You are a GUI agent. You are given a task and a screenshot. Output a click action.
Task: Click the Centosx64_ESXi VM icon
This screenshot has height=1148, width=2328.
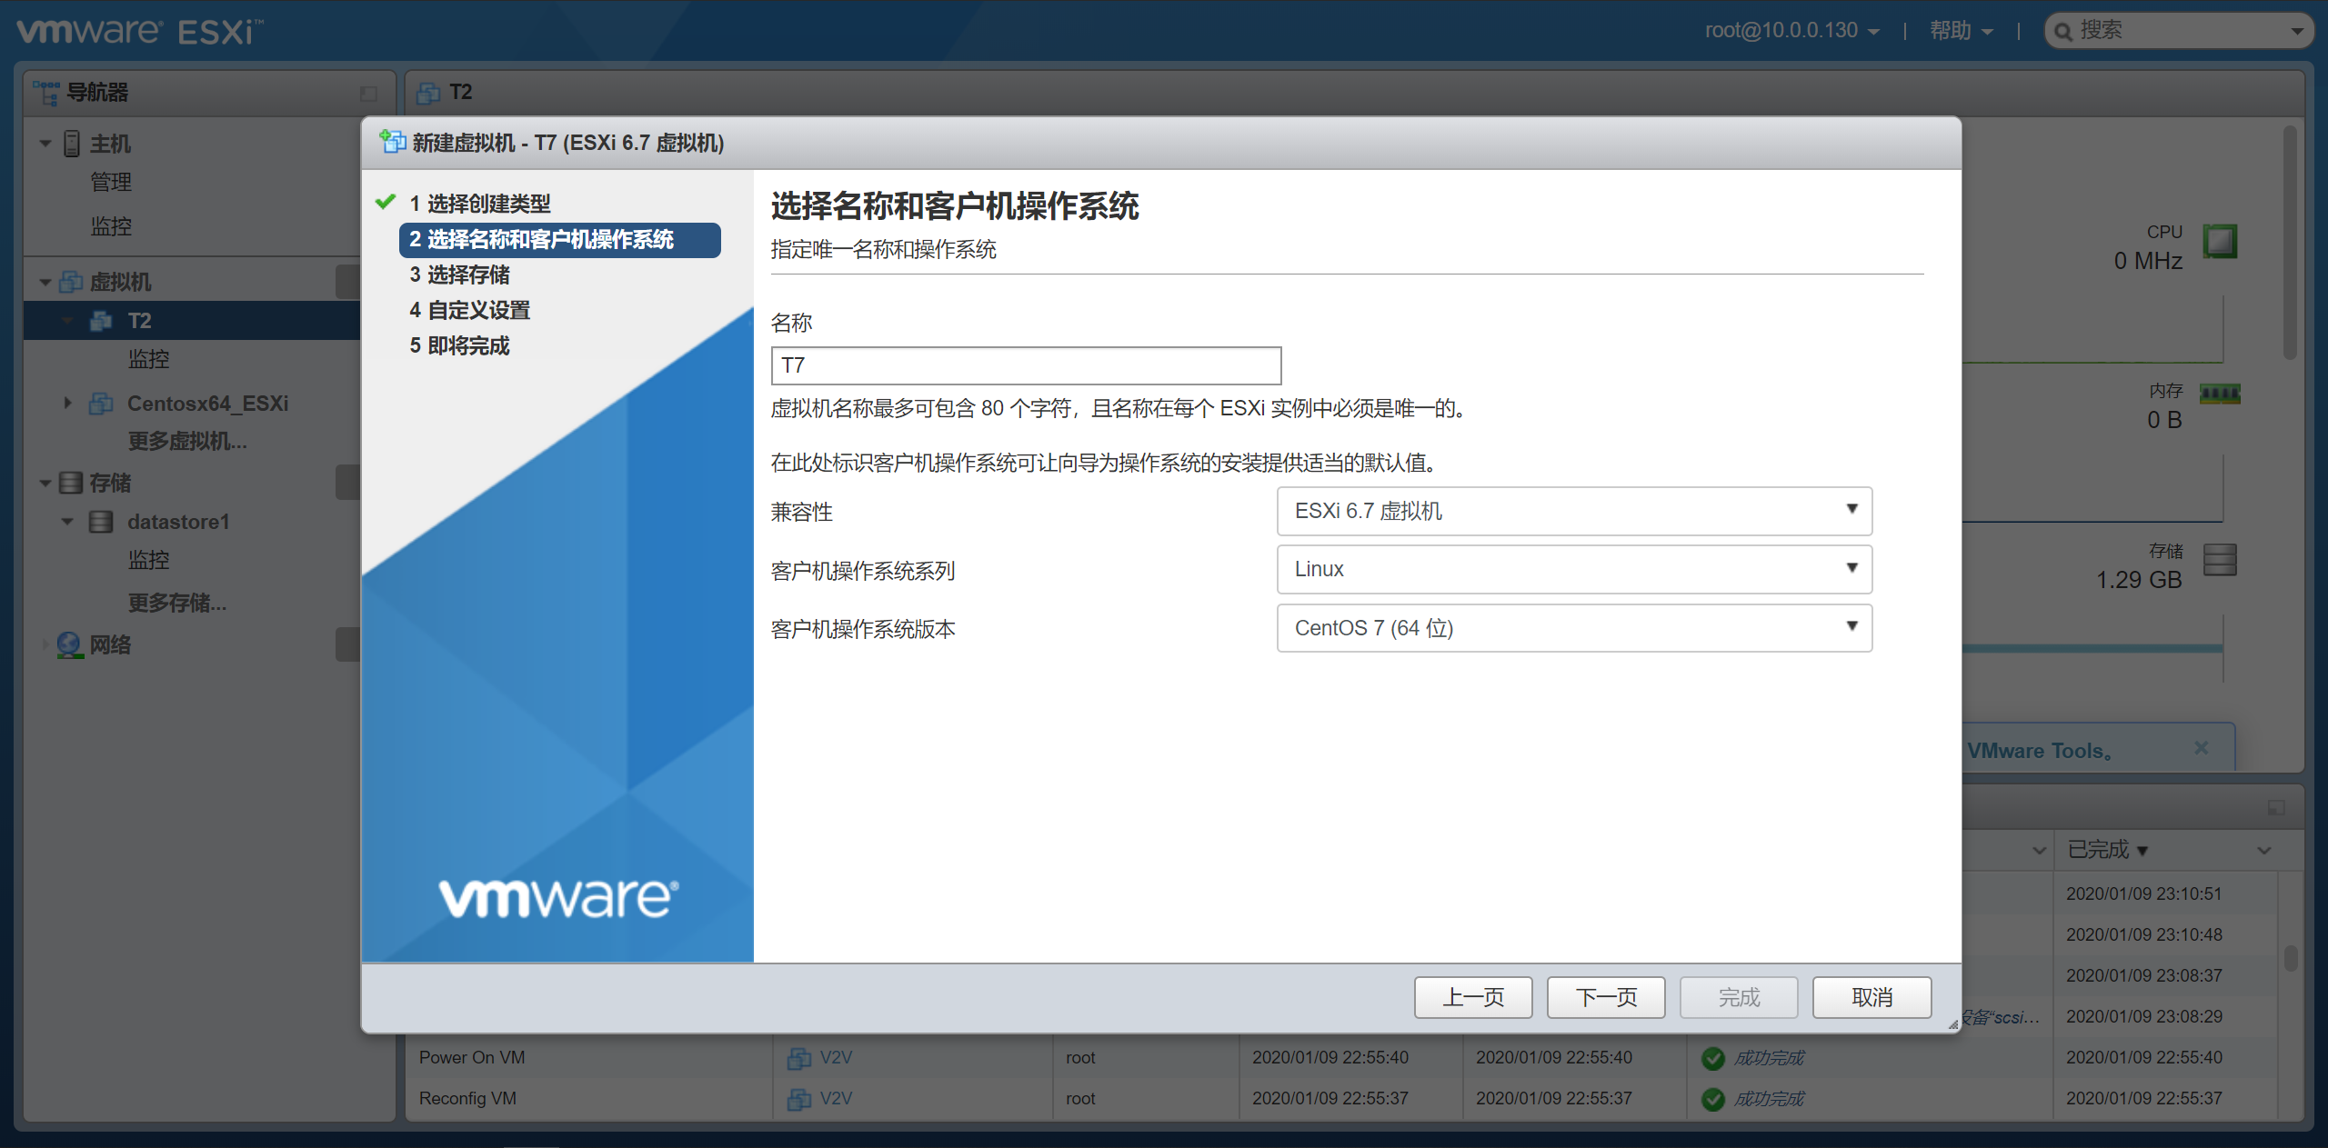pos(101,404)
